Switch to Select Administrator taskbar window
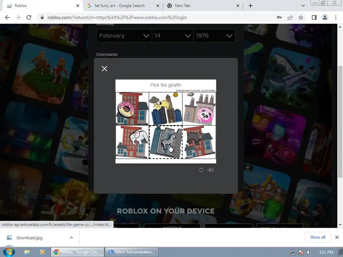The width and height of the screenshot is (343, 257). click(132, 252)
